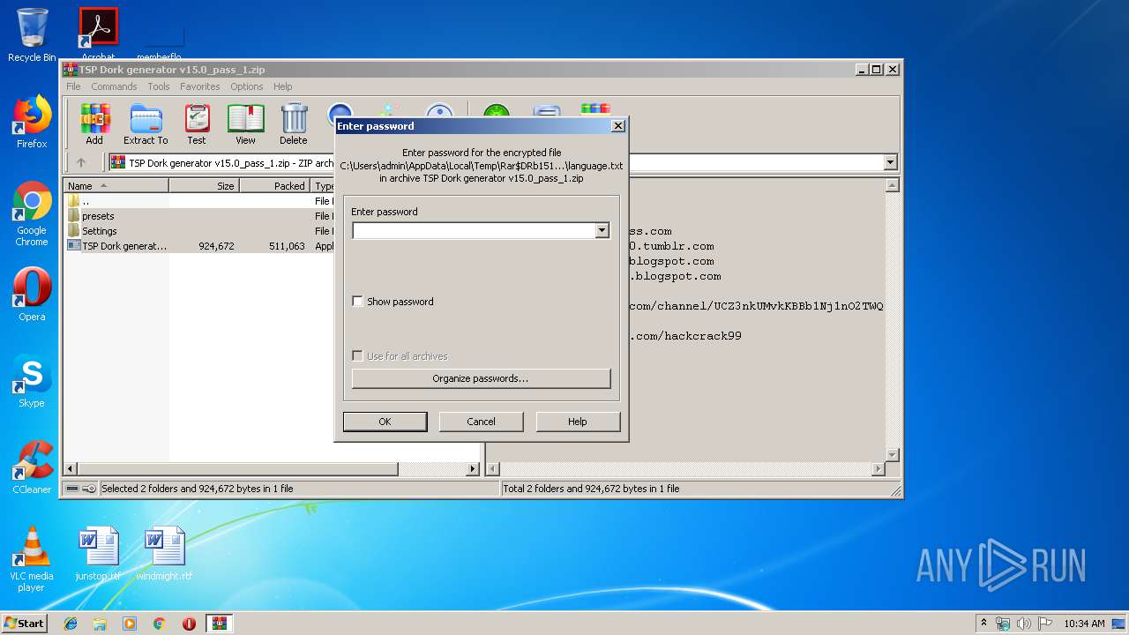Click the 924,672 size cell
Screen dimensions: 1129x635
[x=216, y=246]
